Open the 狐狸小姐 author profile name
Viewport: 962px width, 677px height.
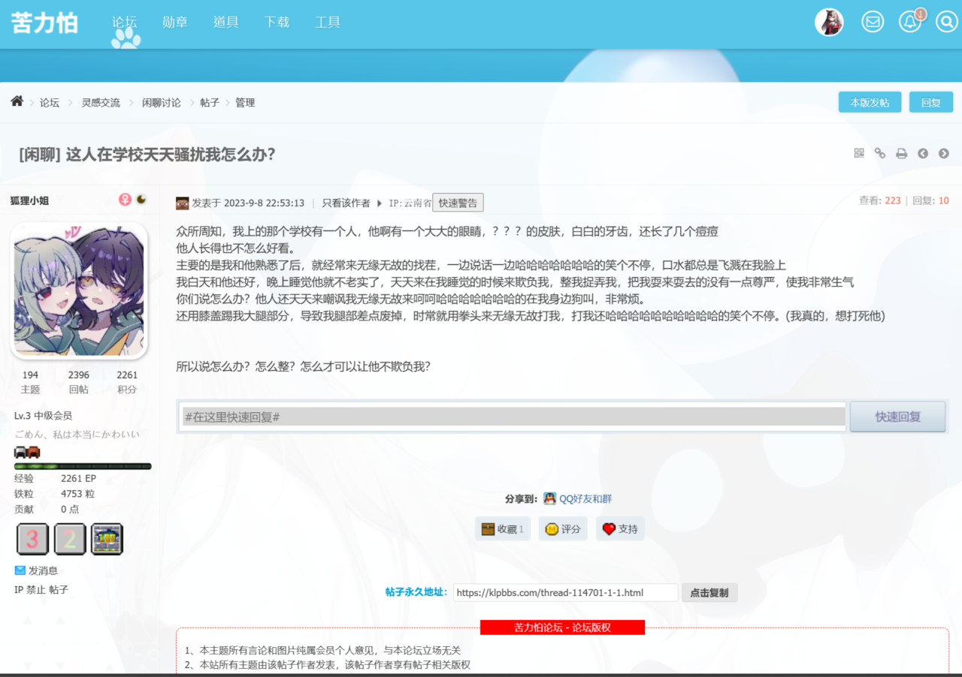29,200
